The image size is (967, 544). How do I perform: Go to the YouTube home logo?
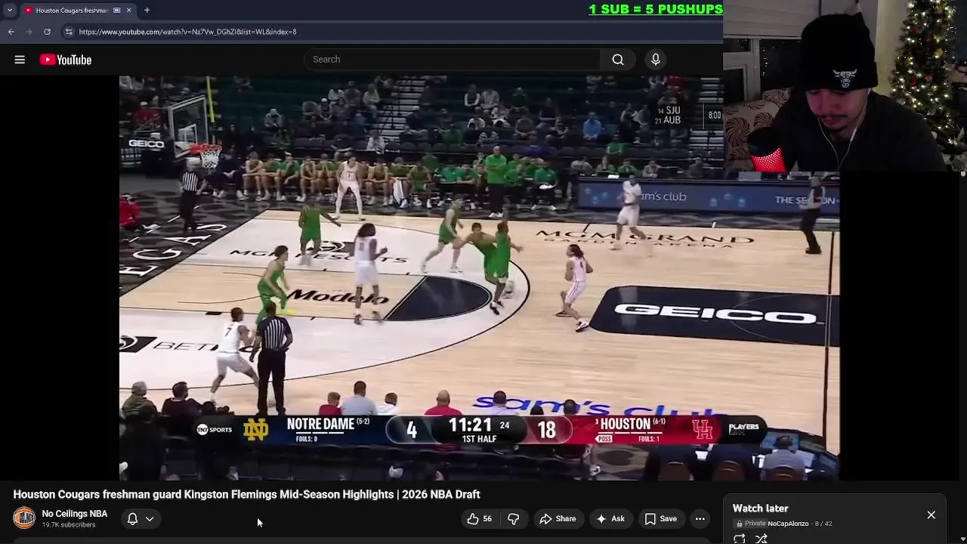pos(66,60)
